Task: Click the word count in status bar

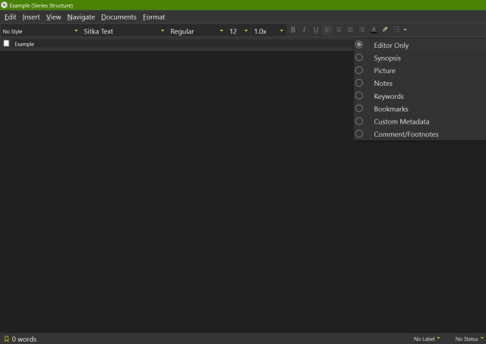Action: point(24,339)
